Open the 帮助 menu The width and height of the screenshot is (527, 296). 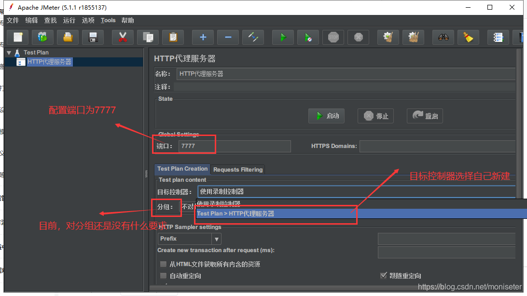pos(128,20)
